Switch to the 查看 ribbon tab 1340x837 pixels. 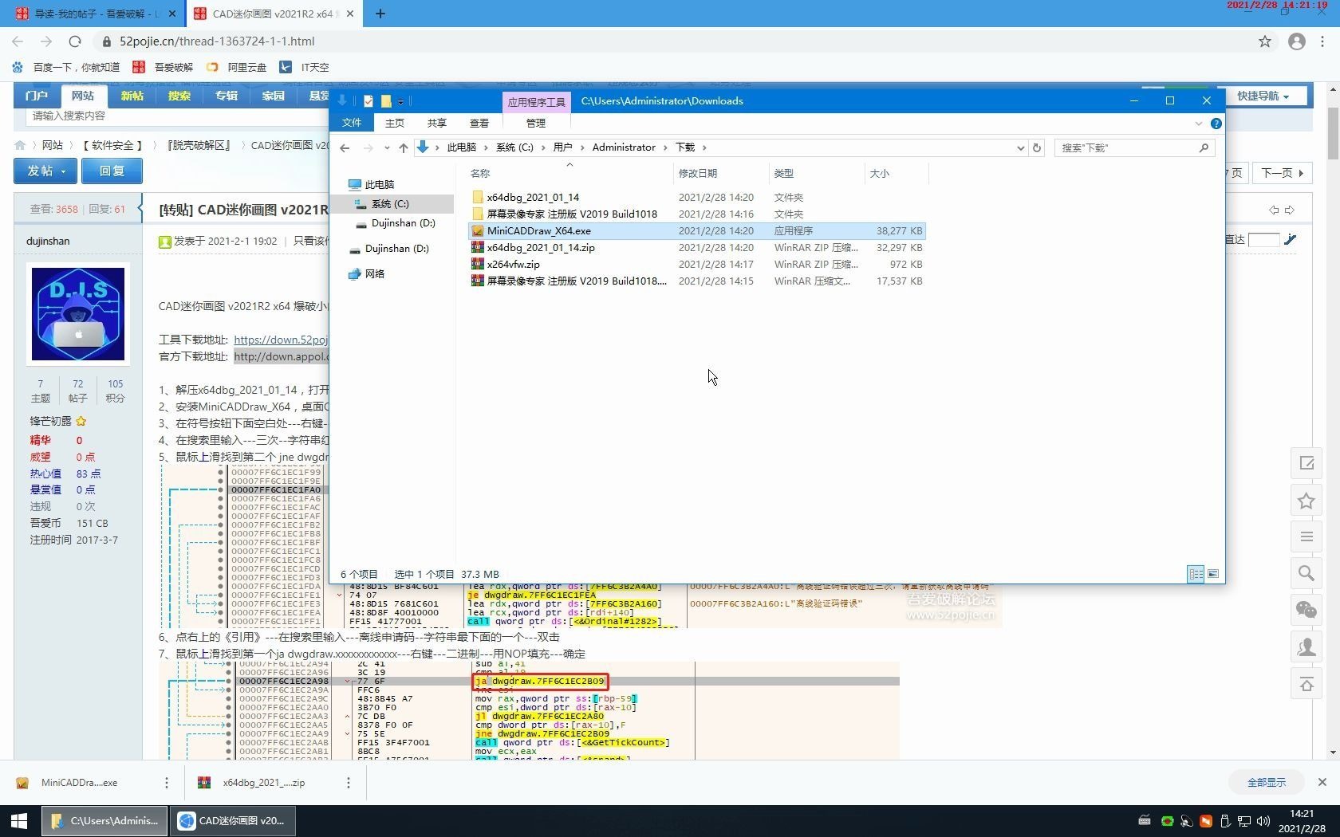(x=479, y=123)
